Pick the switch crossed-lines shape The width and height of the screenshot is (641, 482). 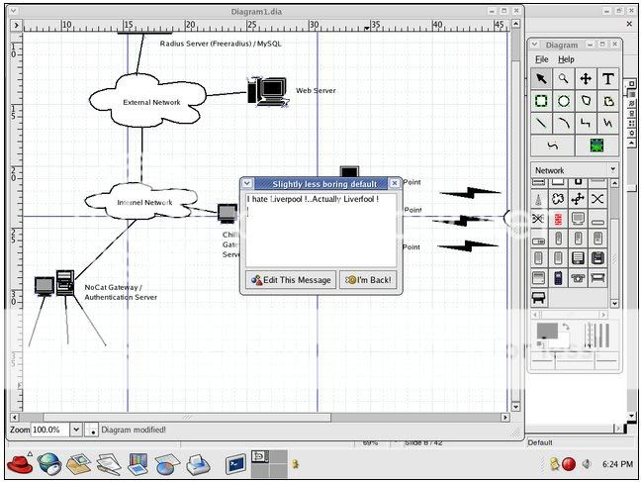pyautogui.click(x=597, y=199)
